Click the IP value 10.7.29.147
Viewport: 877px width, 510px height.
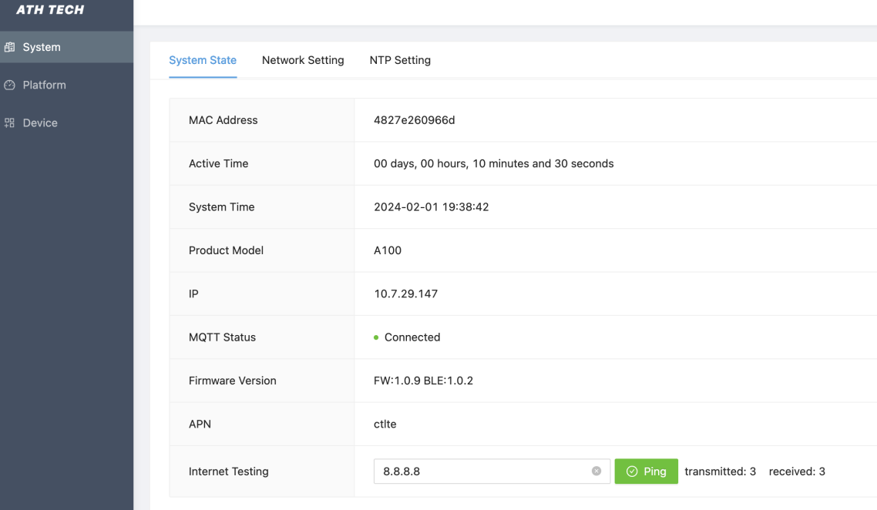pos(405,294)
